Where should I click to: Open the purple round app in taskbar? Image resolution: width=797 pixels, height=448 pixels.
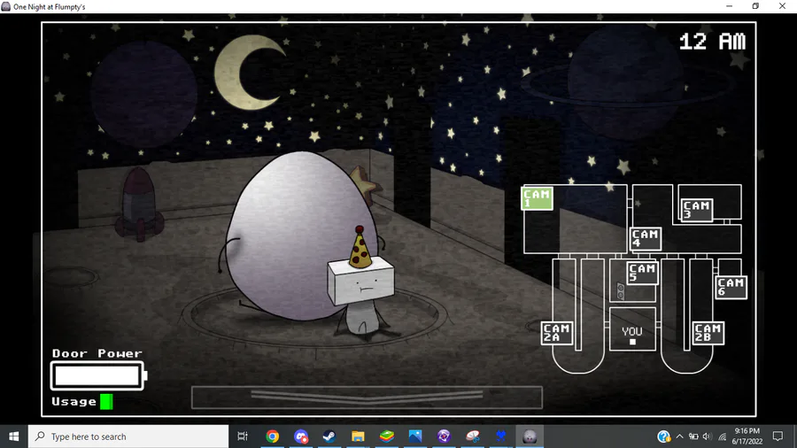coord(444,436)
